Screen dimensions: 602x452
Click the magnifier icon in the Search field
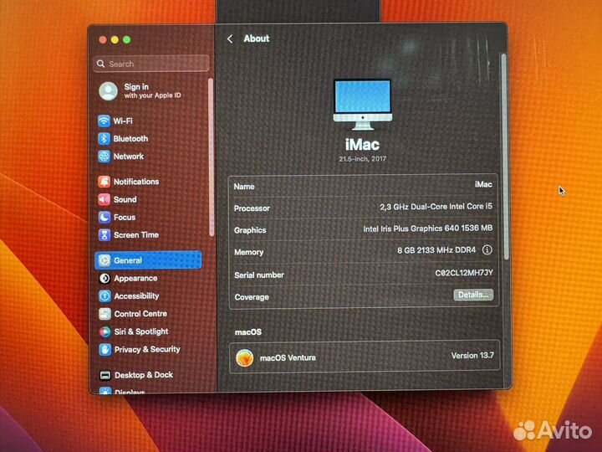(x=101, y=64)
